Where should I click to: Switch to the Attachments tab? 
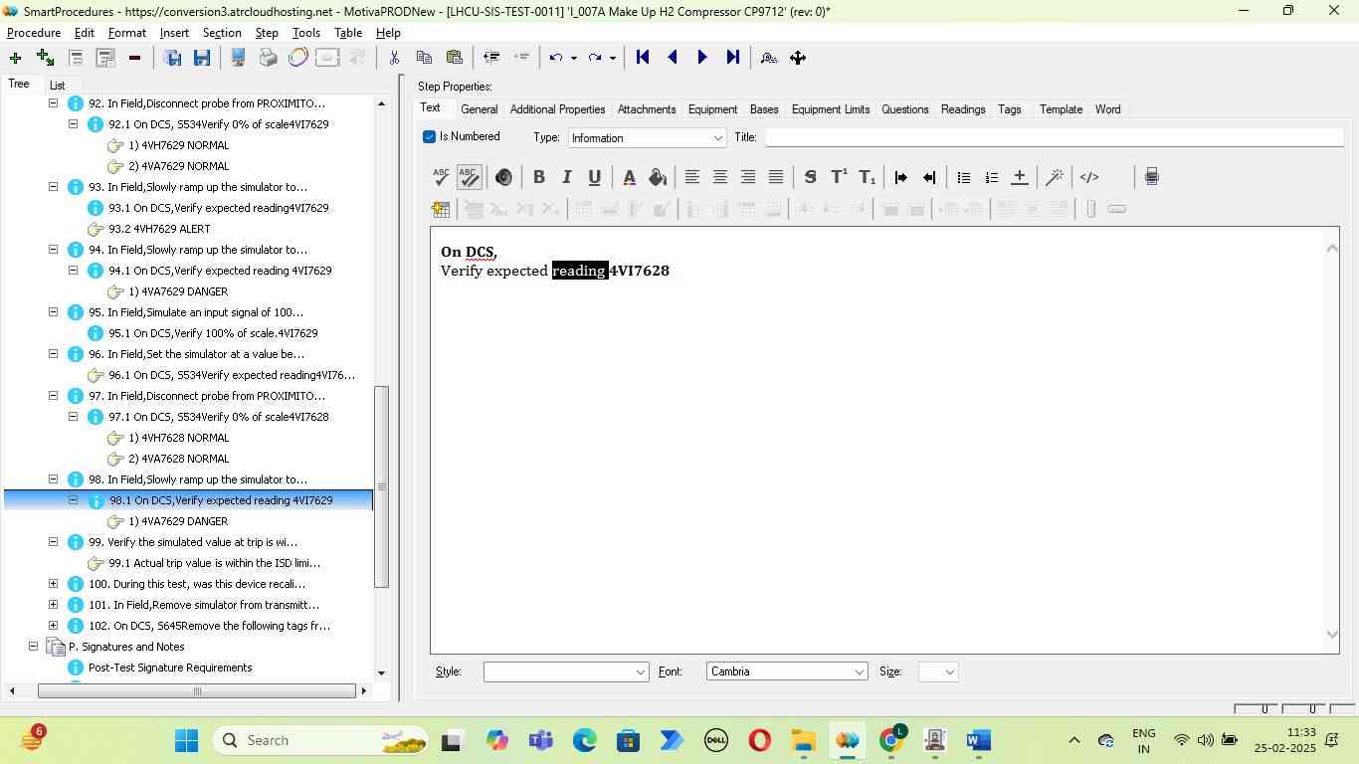coord(647,109)
